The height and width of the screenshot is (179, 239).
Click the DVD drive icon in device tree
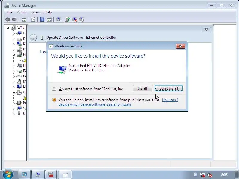point(19,49)
